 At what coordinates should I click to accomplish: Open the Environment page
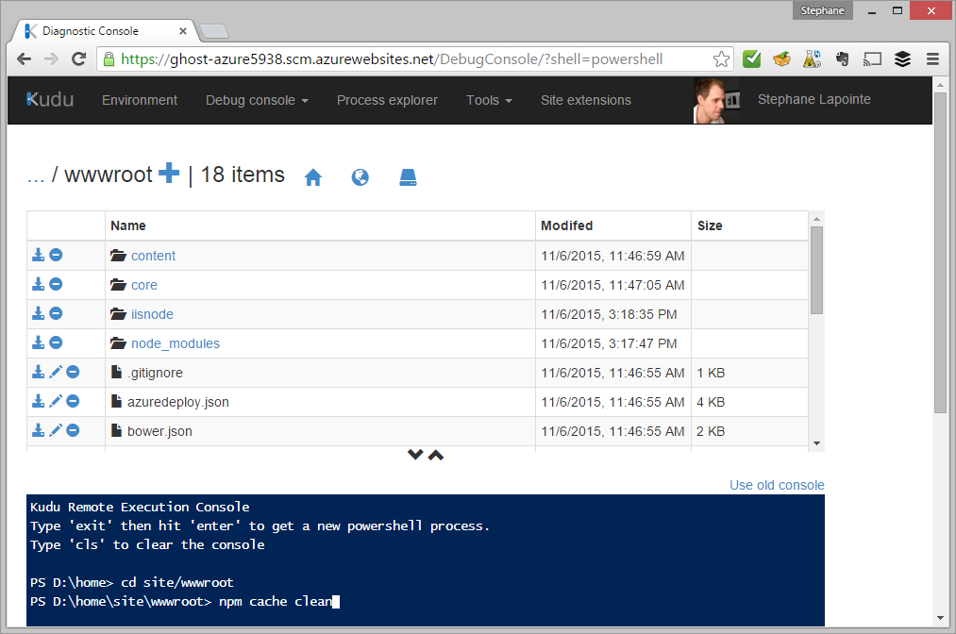pyautogui.click(x=140, y=100)
